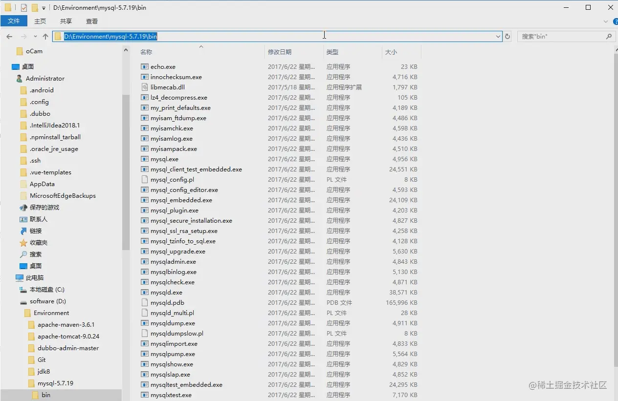Select the mysql-5.7.19 folder in tree
The image size is (618, 401).
[55, 383]
